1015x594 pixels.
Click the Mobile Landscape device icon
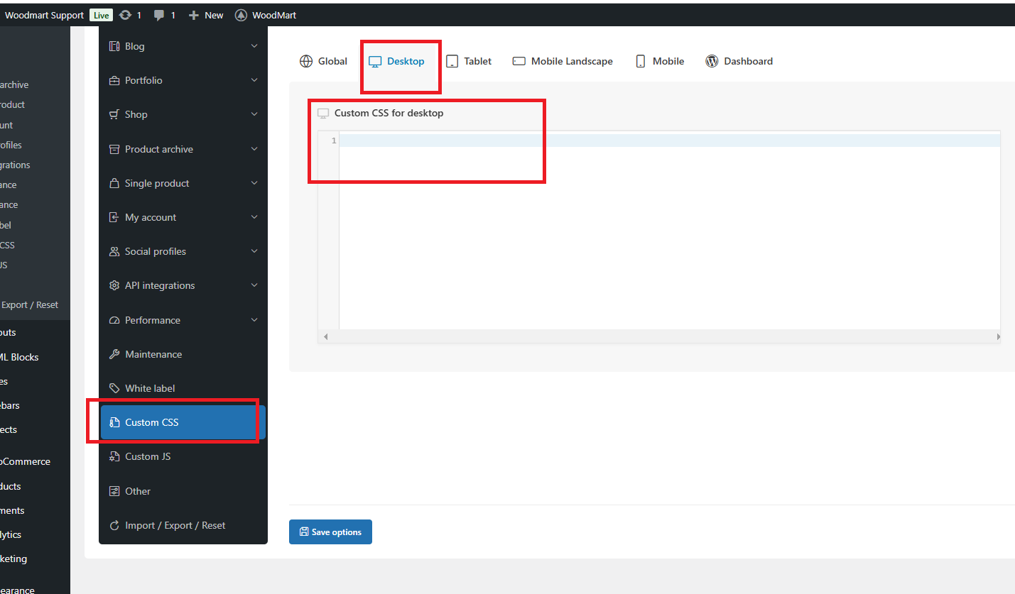[x=519, y=61]
